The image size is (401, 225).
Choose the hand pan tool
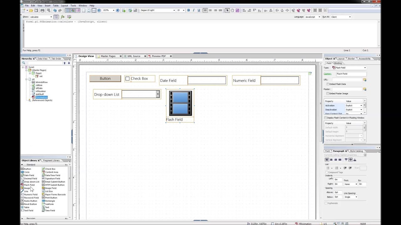coord(232,10)
